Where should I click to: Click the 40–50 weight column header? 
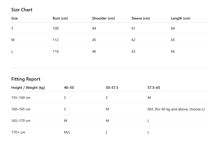(x=69, y=88)
